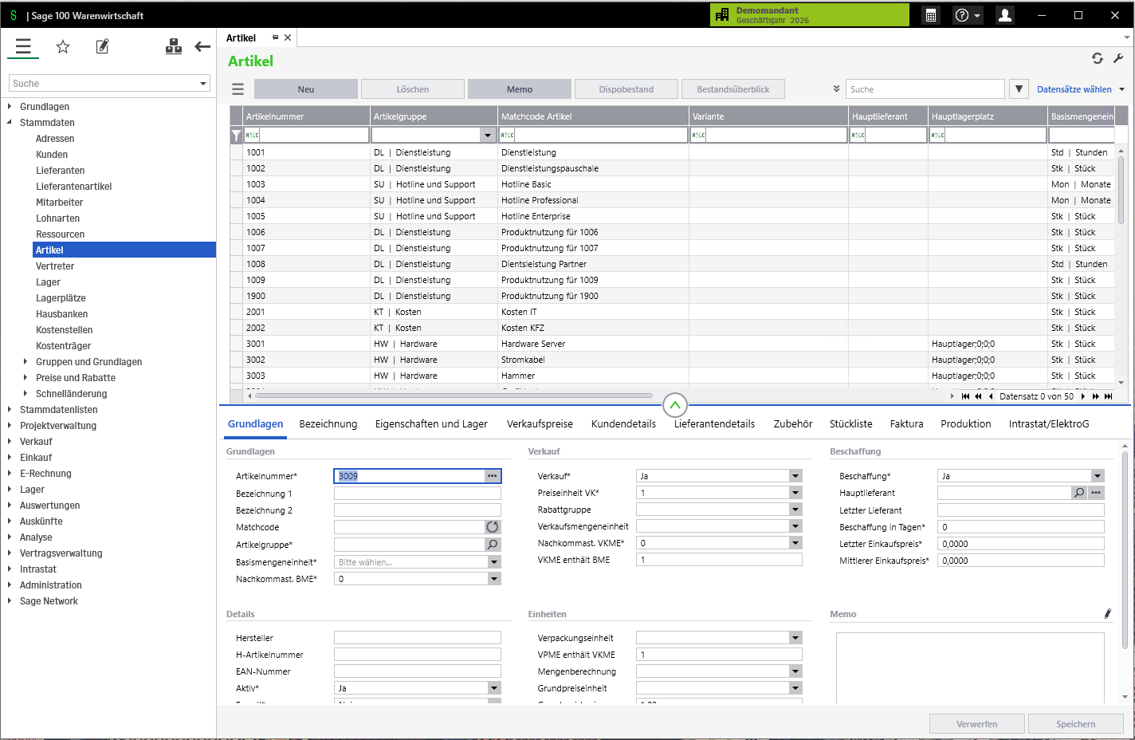The image size is (1135, 740).
Task: Click the Matchcode regenerate icon
Action: [x=493, y=527]
